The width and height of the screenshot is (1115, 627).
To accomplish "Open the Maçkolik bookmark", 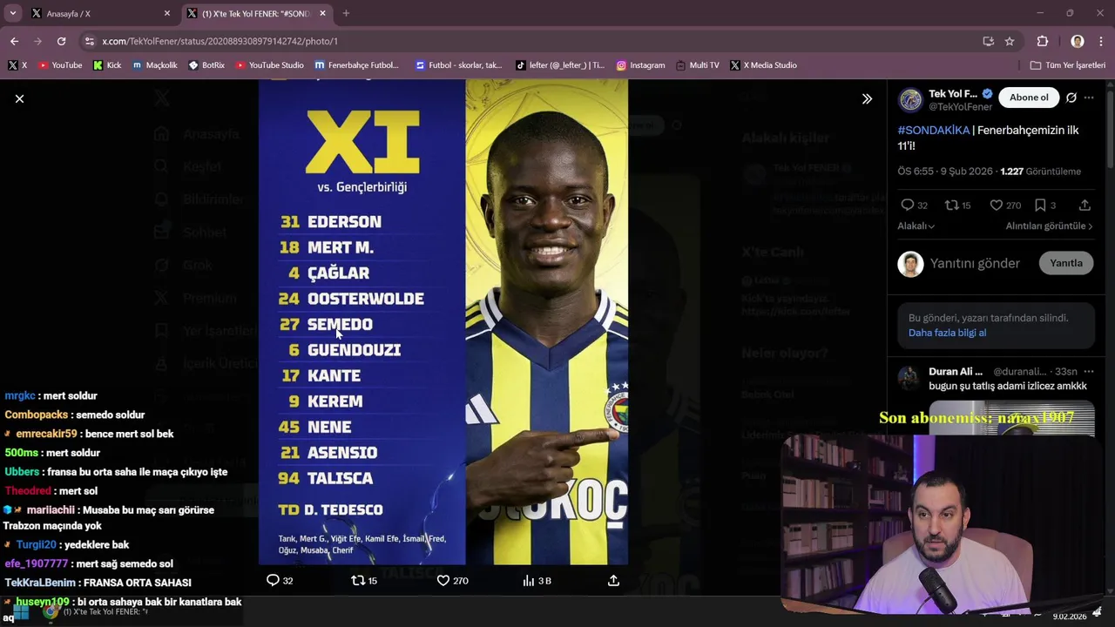I will pyautogui.click(x=155, y=65).
